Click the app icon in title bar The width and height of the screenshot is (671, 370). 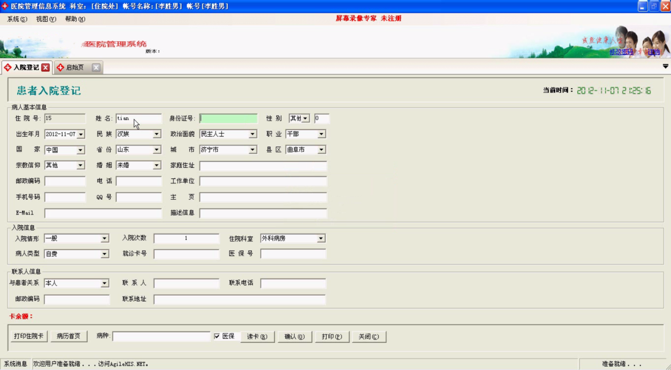click(5, 6)
